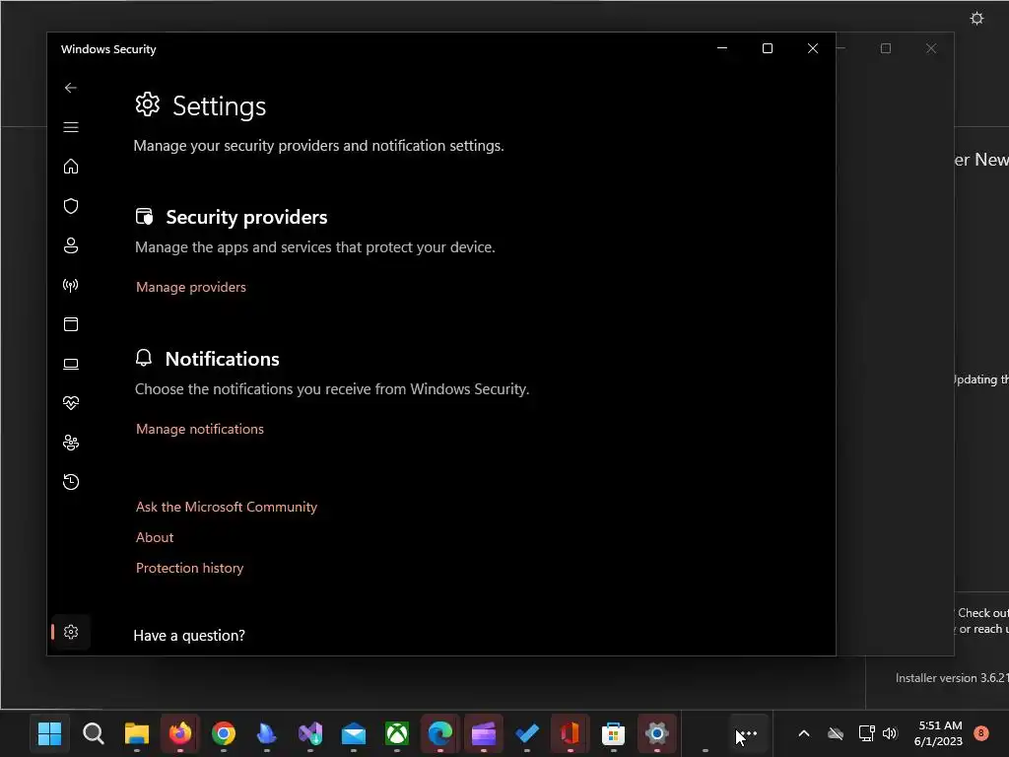This screenshot has width=1009, height=757.
Task: Click the Notifications heading
Action: click(222, 359)
